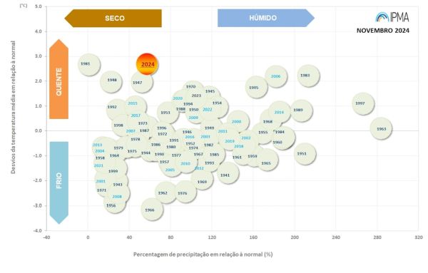Click the 1966 data bubble
This screenshot has height=273, width=428.
pos(152,210)
